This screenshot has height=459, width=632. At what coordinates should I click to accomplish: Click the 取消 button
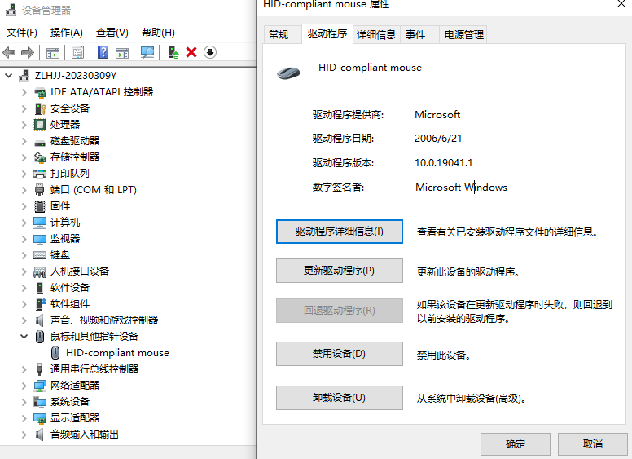click(593, 444)
